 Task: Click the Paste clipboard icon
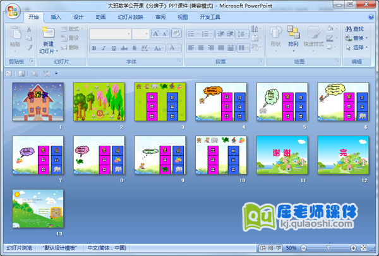(x=15, y=33)
